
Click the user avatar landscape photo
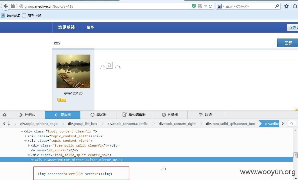(x=73, y=71)
